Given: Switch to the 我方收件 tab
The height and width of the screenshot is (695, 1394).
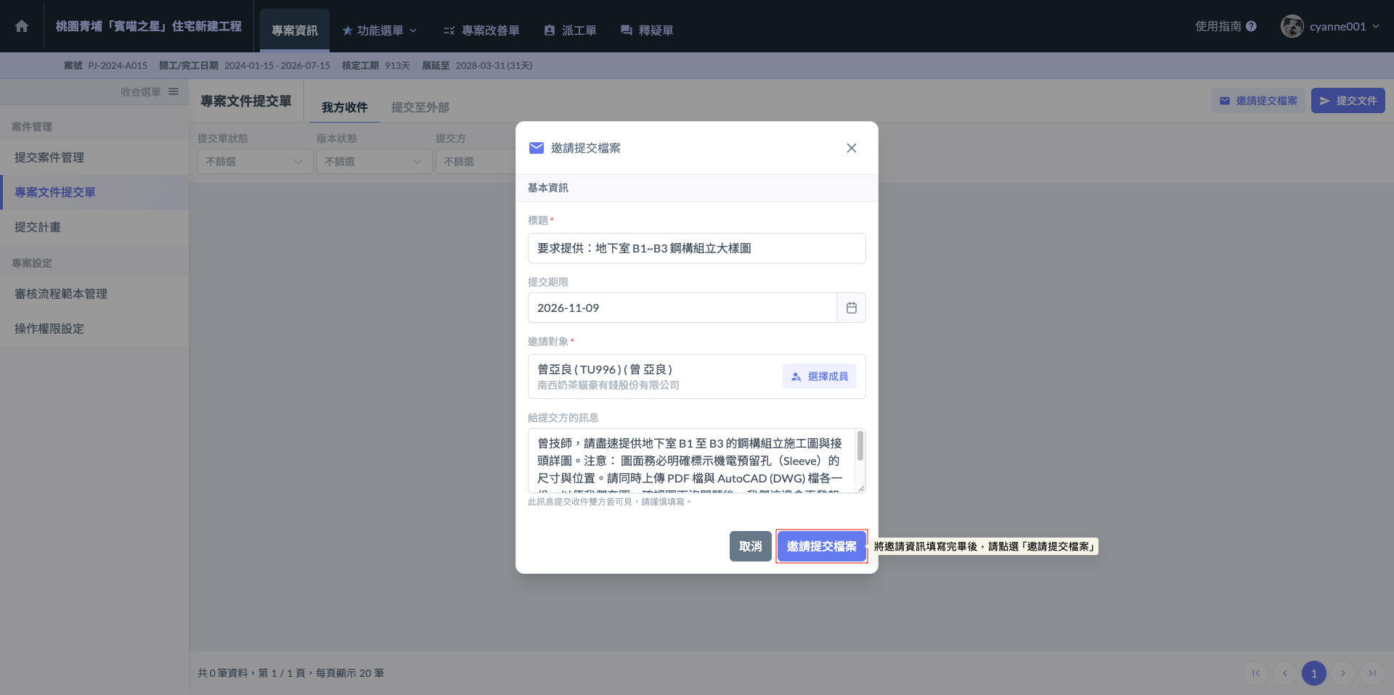Looking at the screenshot, I should [x=345, y=107].
